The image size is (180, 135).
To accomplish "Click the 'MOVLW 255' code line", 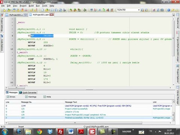I will 38,42.
